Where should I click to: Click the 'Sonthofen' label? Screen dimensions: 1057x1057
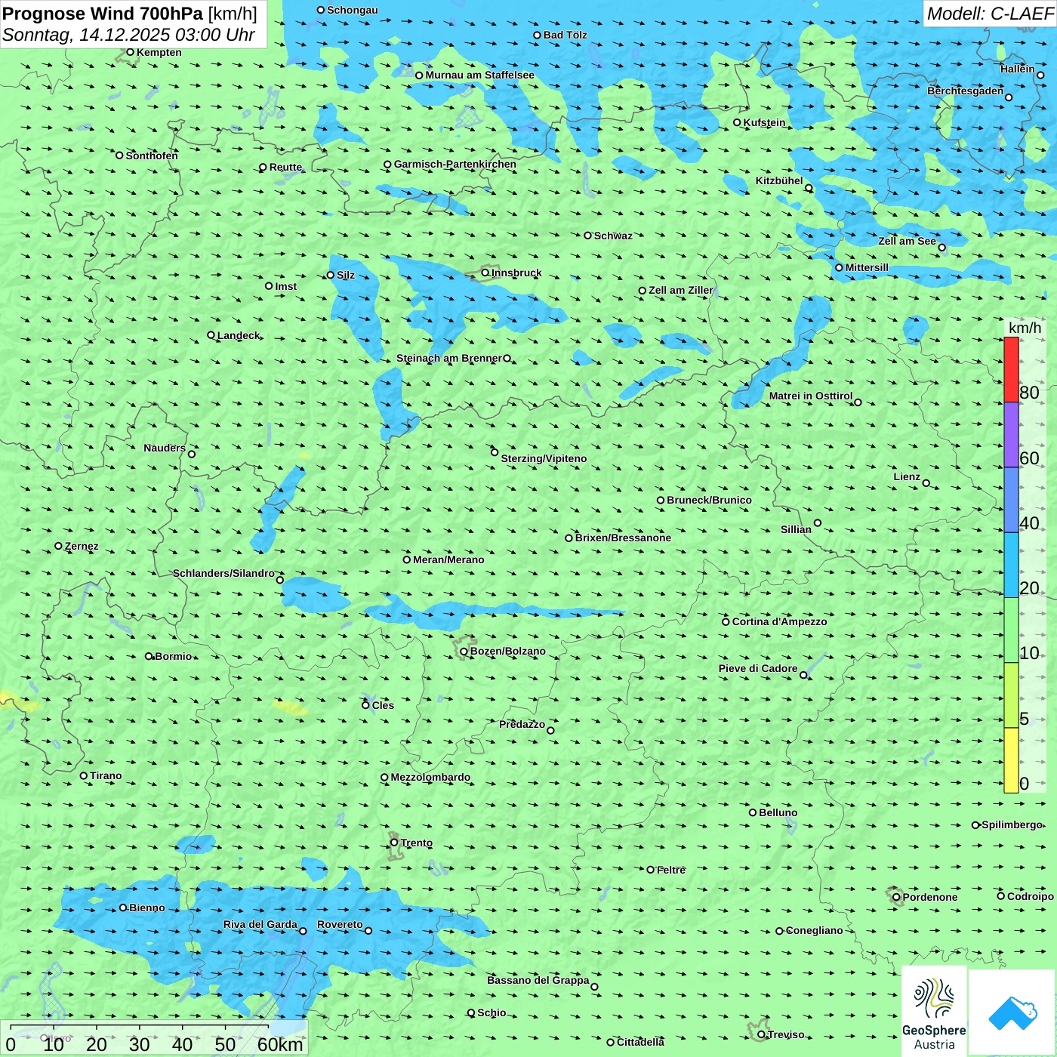(152, 156)
